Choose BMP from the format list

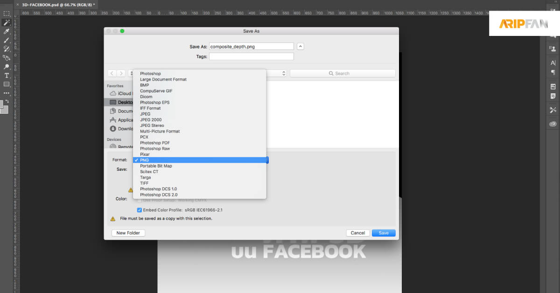(x=199, y=85)
